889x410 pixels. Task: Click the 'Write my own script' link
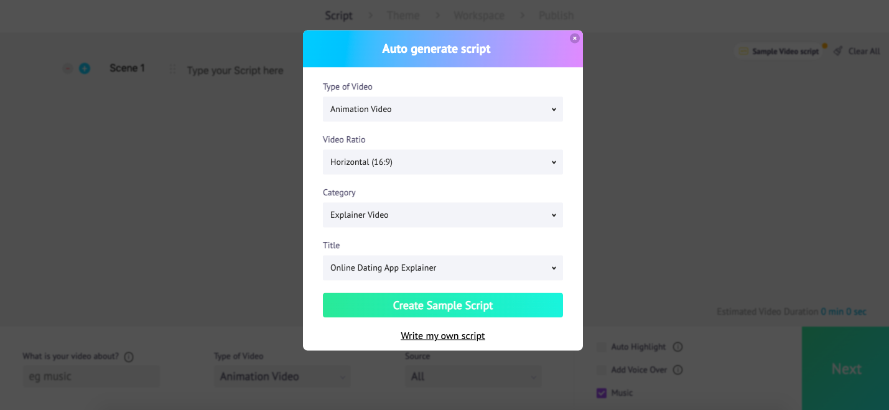pyautogui.click(x=442, y=336)
